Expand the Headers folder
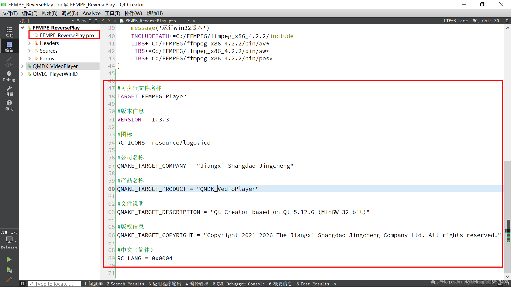 pos(30,43)
